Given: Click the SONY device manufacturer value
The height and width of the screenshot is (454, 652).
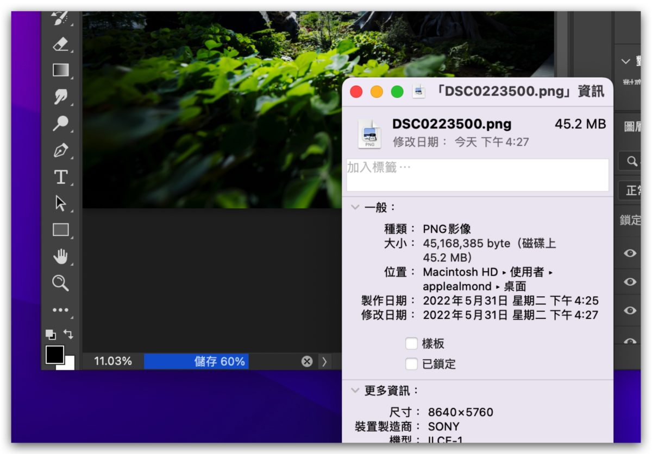Looking at the screenshot, I should (x=444, y=427).
